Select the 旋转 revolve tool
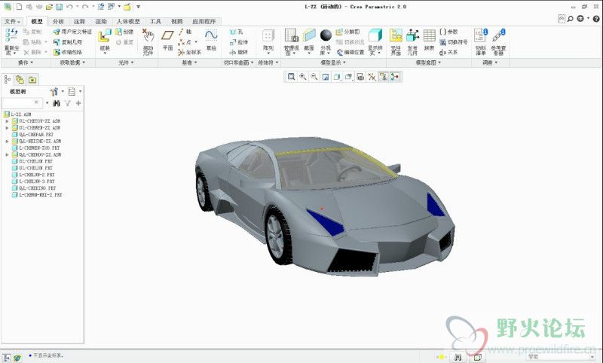603x363 pixels. (x=238, y=52)
